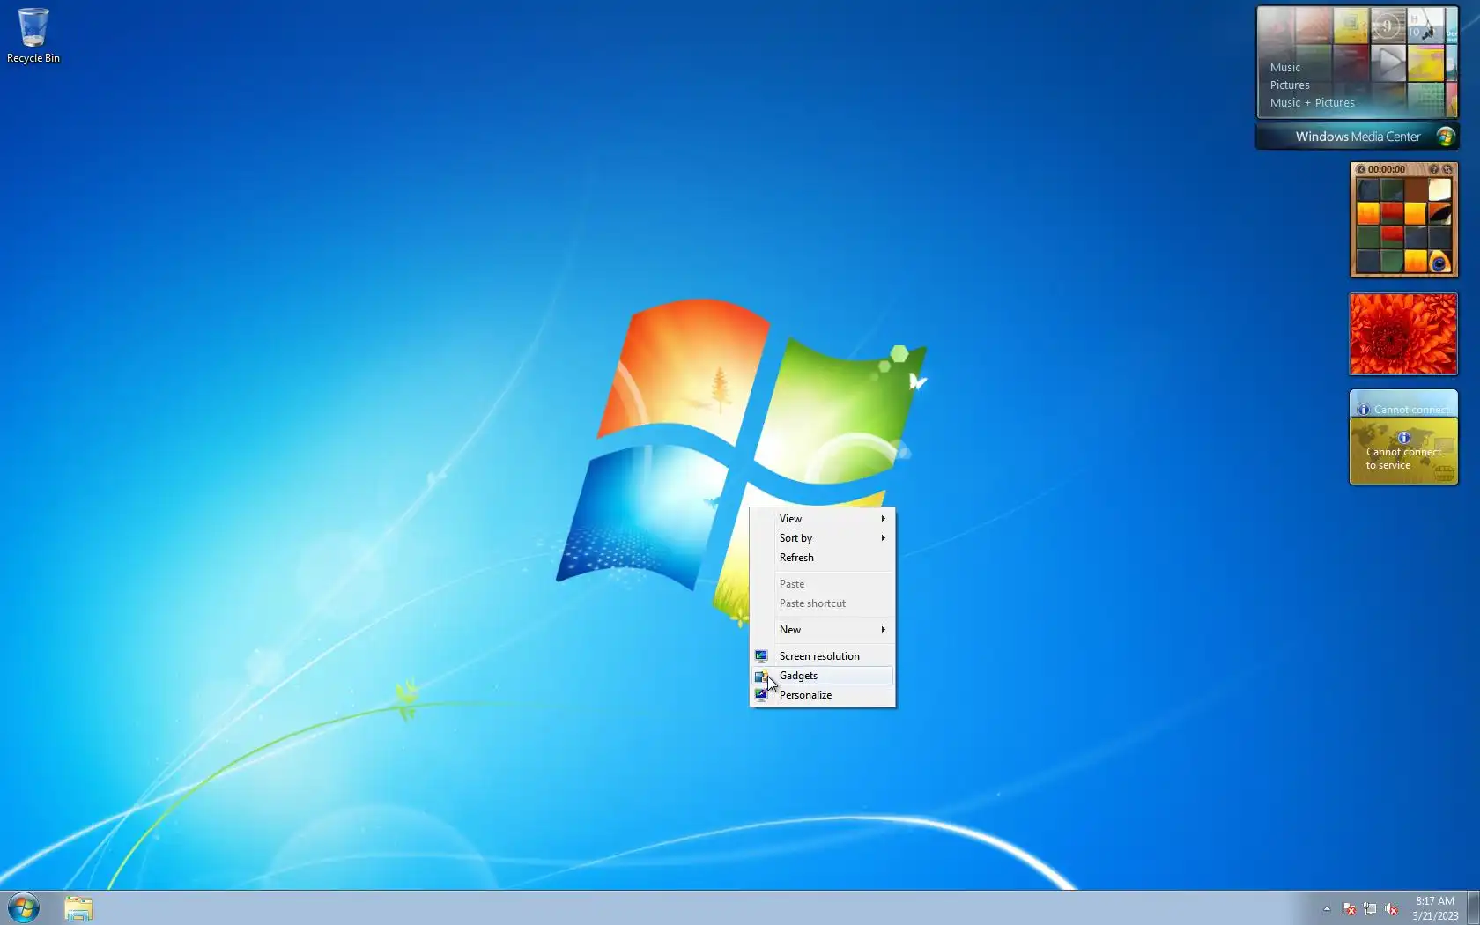Open the standalone Music link in Media Center gadget
This screenshot has width=1480, height=925.
1284,68
